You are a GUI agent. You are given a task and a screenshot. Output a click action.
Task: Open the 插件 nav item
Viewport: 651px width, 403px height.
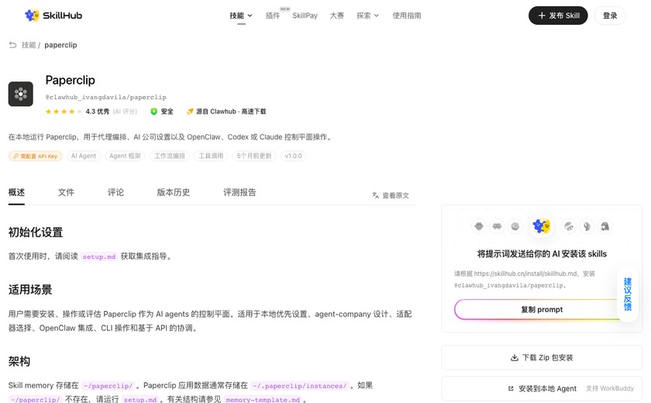coord(273,15)
